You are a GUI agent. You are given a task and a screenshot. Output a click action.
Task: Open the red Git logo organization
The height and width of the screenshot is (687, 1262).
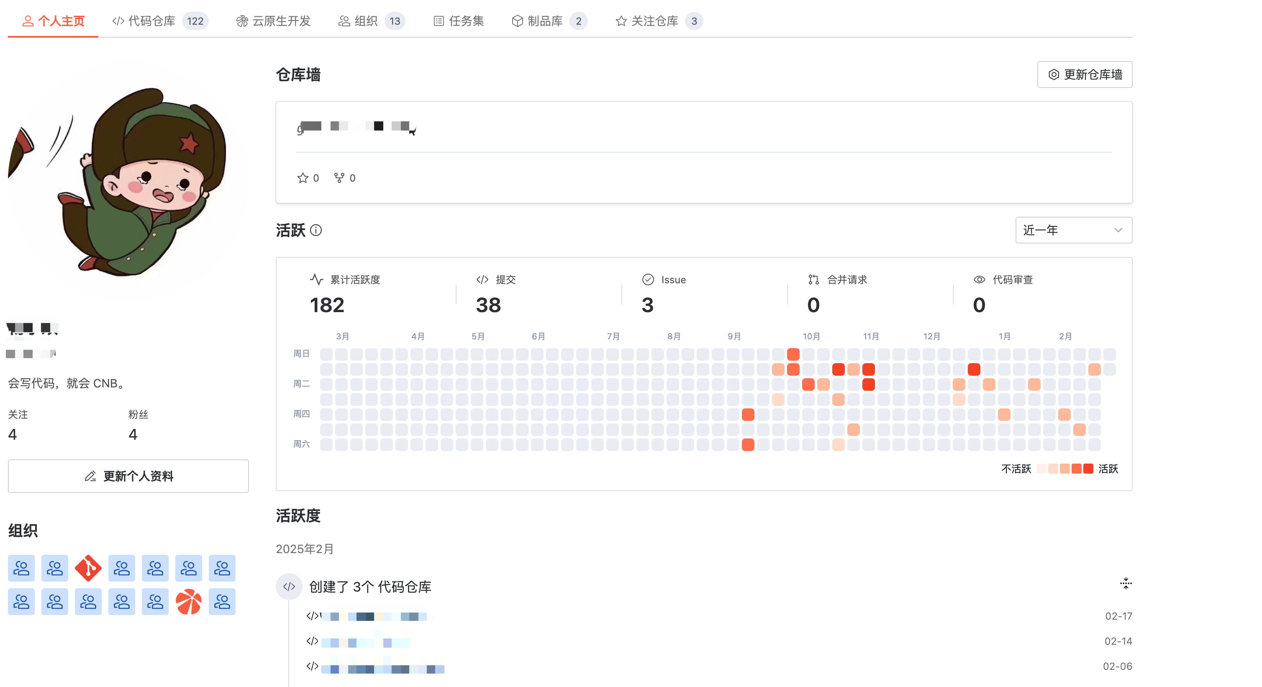point(88,568)
